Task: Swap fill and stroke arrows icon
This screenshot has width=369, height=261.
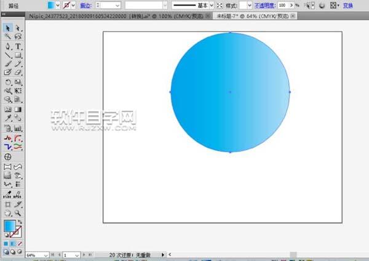Action: tap(20, 222)
